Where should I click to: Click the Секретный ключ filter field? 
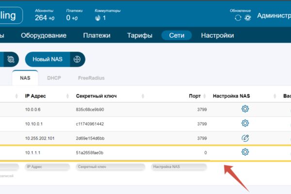pos(110,167)
